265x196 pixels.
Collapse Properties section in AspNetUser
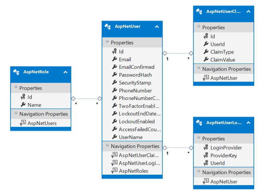coord(107,41)
